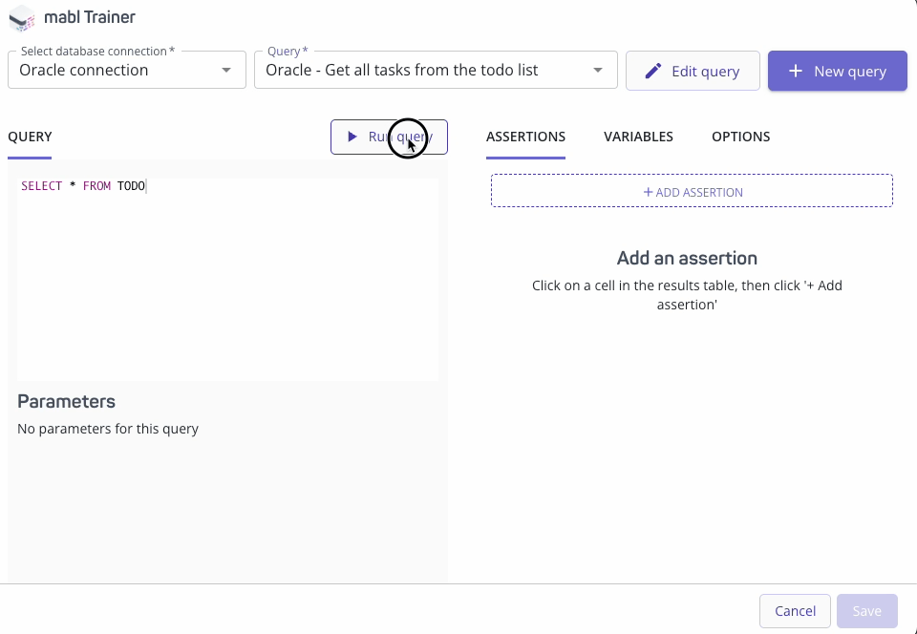Click the empty area of the SQL editor
Viewport: 917px width, 634px height.
[x=227, y=286]
